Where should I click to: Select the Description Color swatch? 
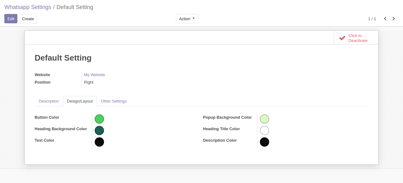(265, 142)
